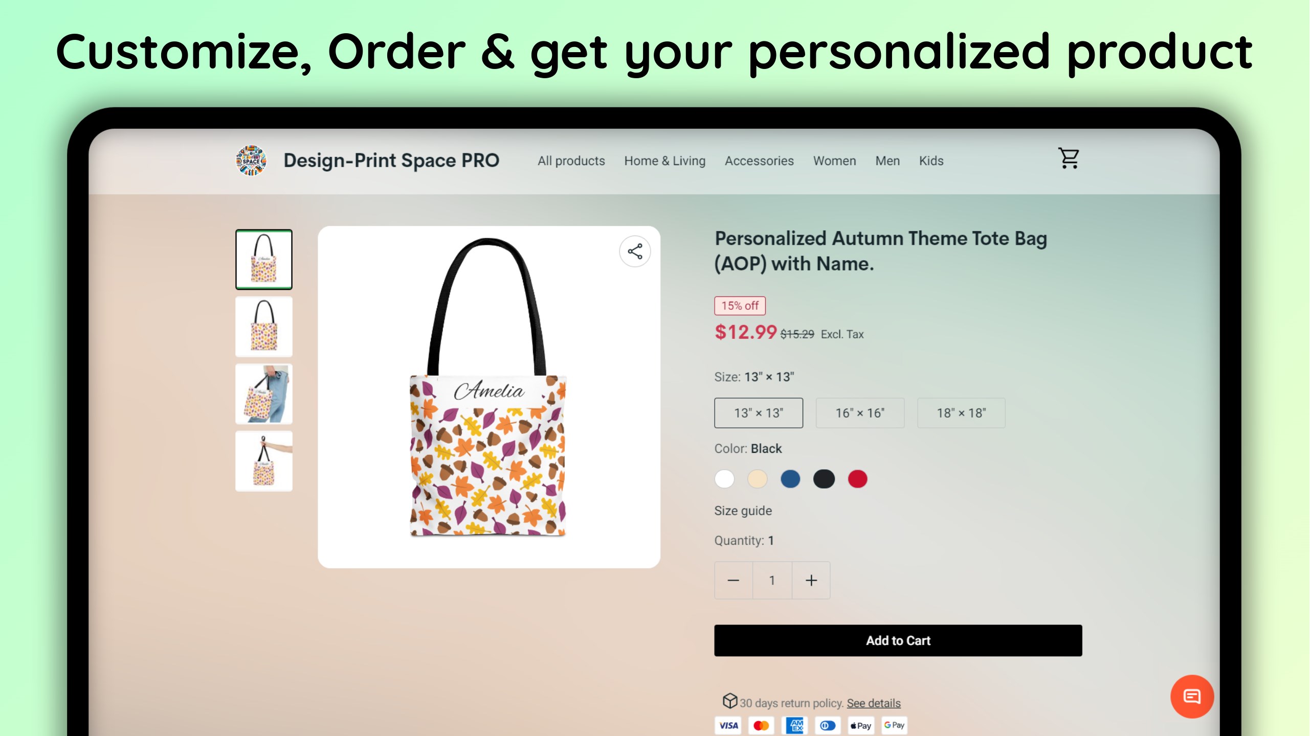This screenshot has height=736, width=1310.
Task: Click the Design-Print Space PRO logo
Action: [251, 160]
